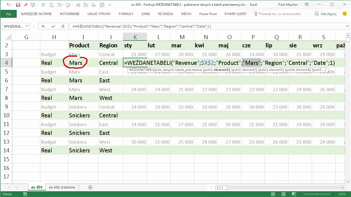351x197 pixels.
Task: Click the Product header cell
Action: pos(83,45)
